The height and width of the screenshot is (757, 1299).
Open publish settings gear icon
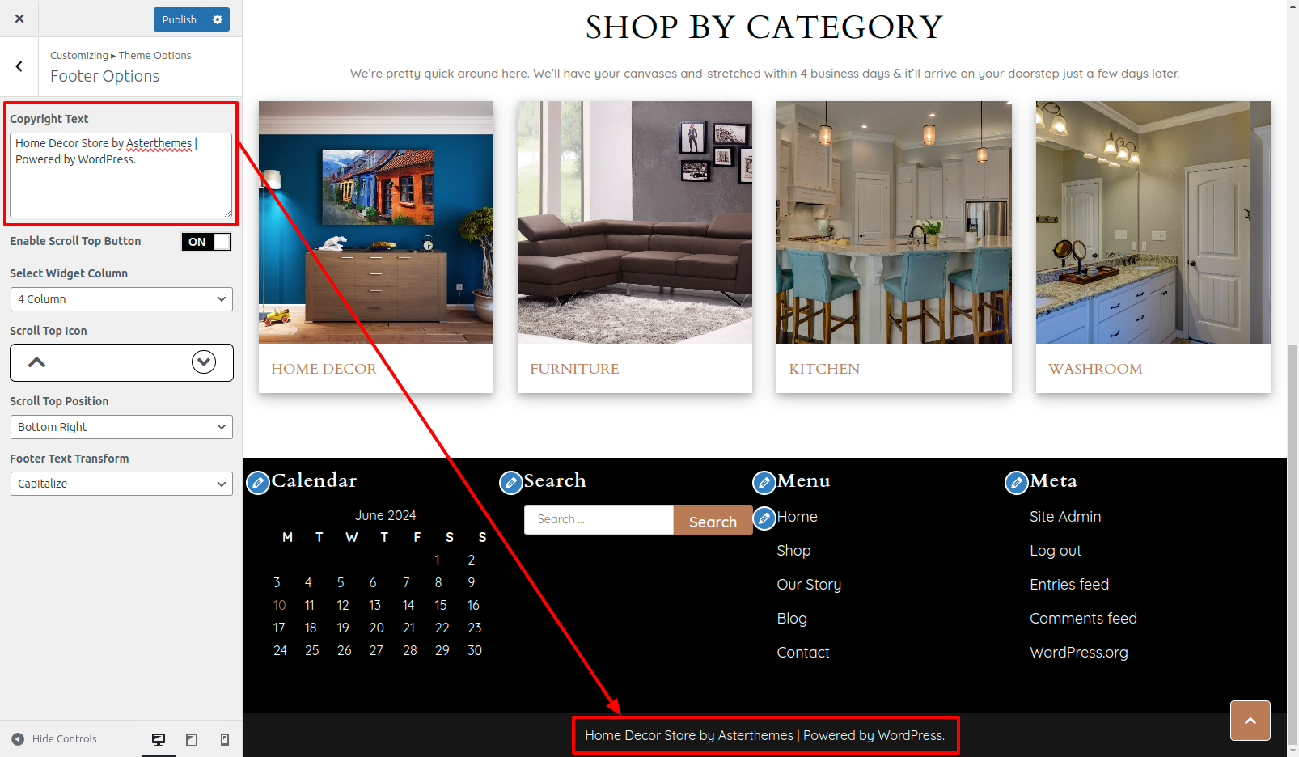[x=218, y=19]
